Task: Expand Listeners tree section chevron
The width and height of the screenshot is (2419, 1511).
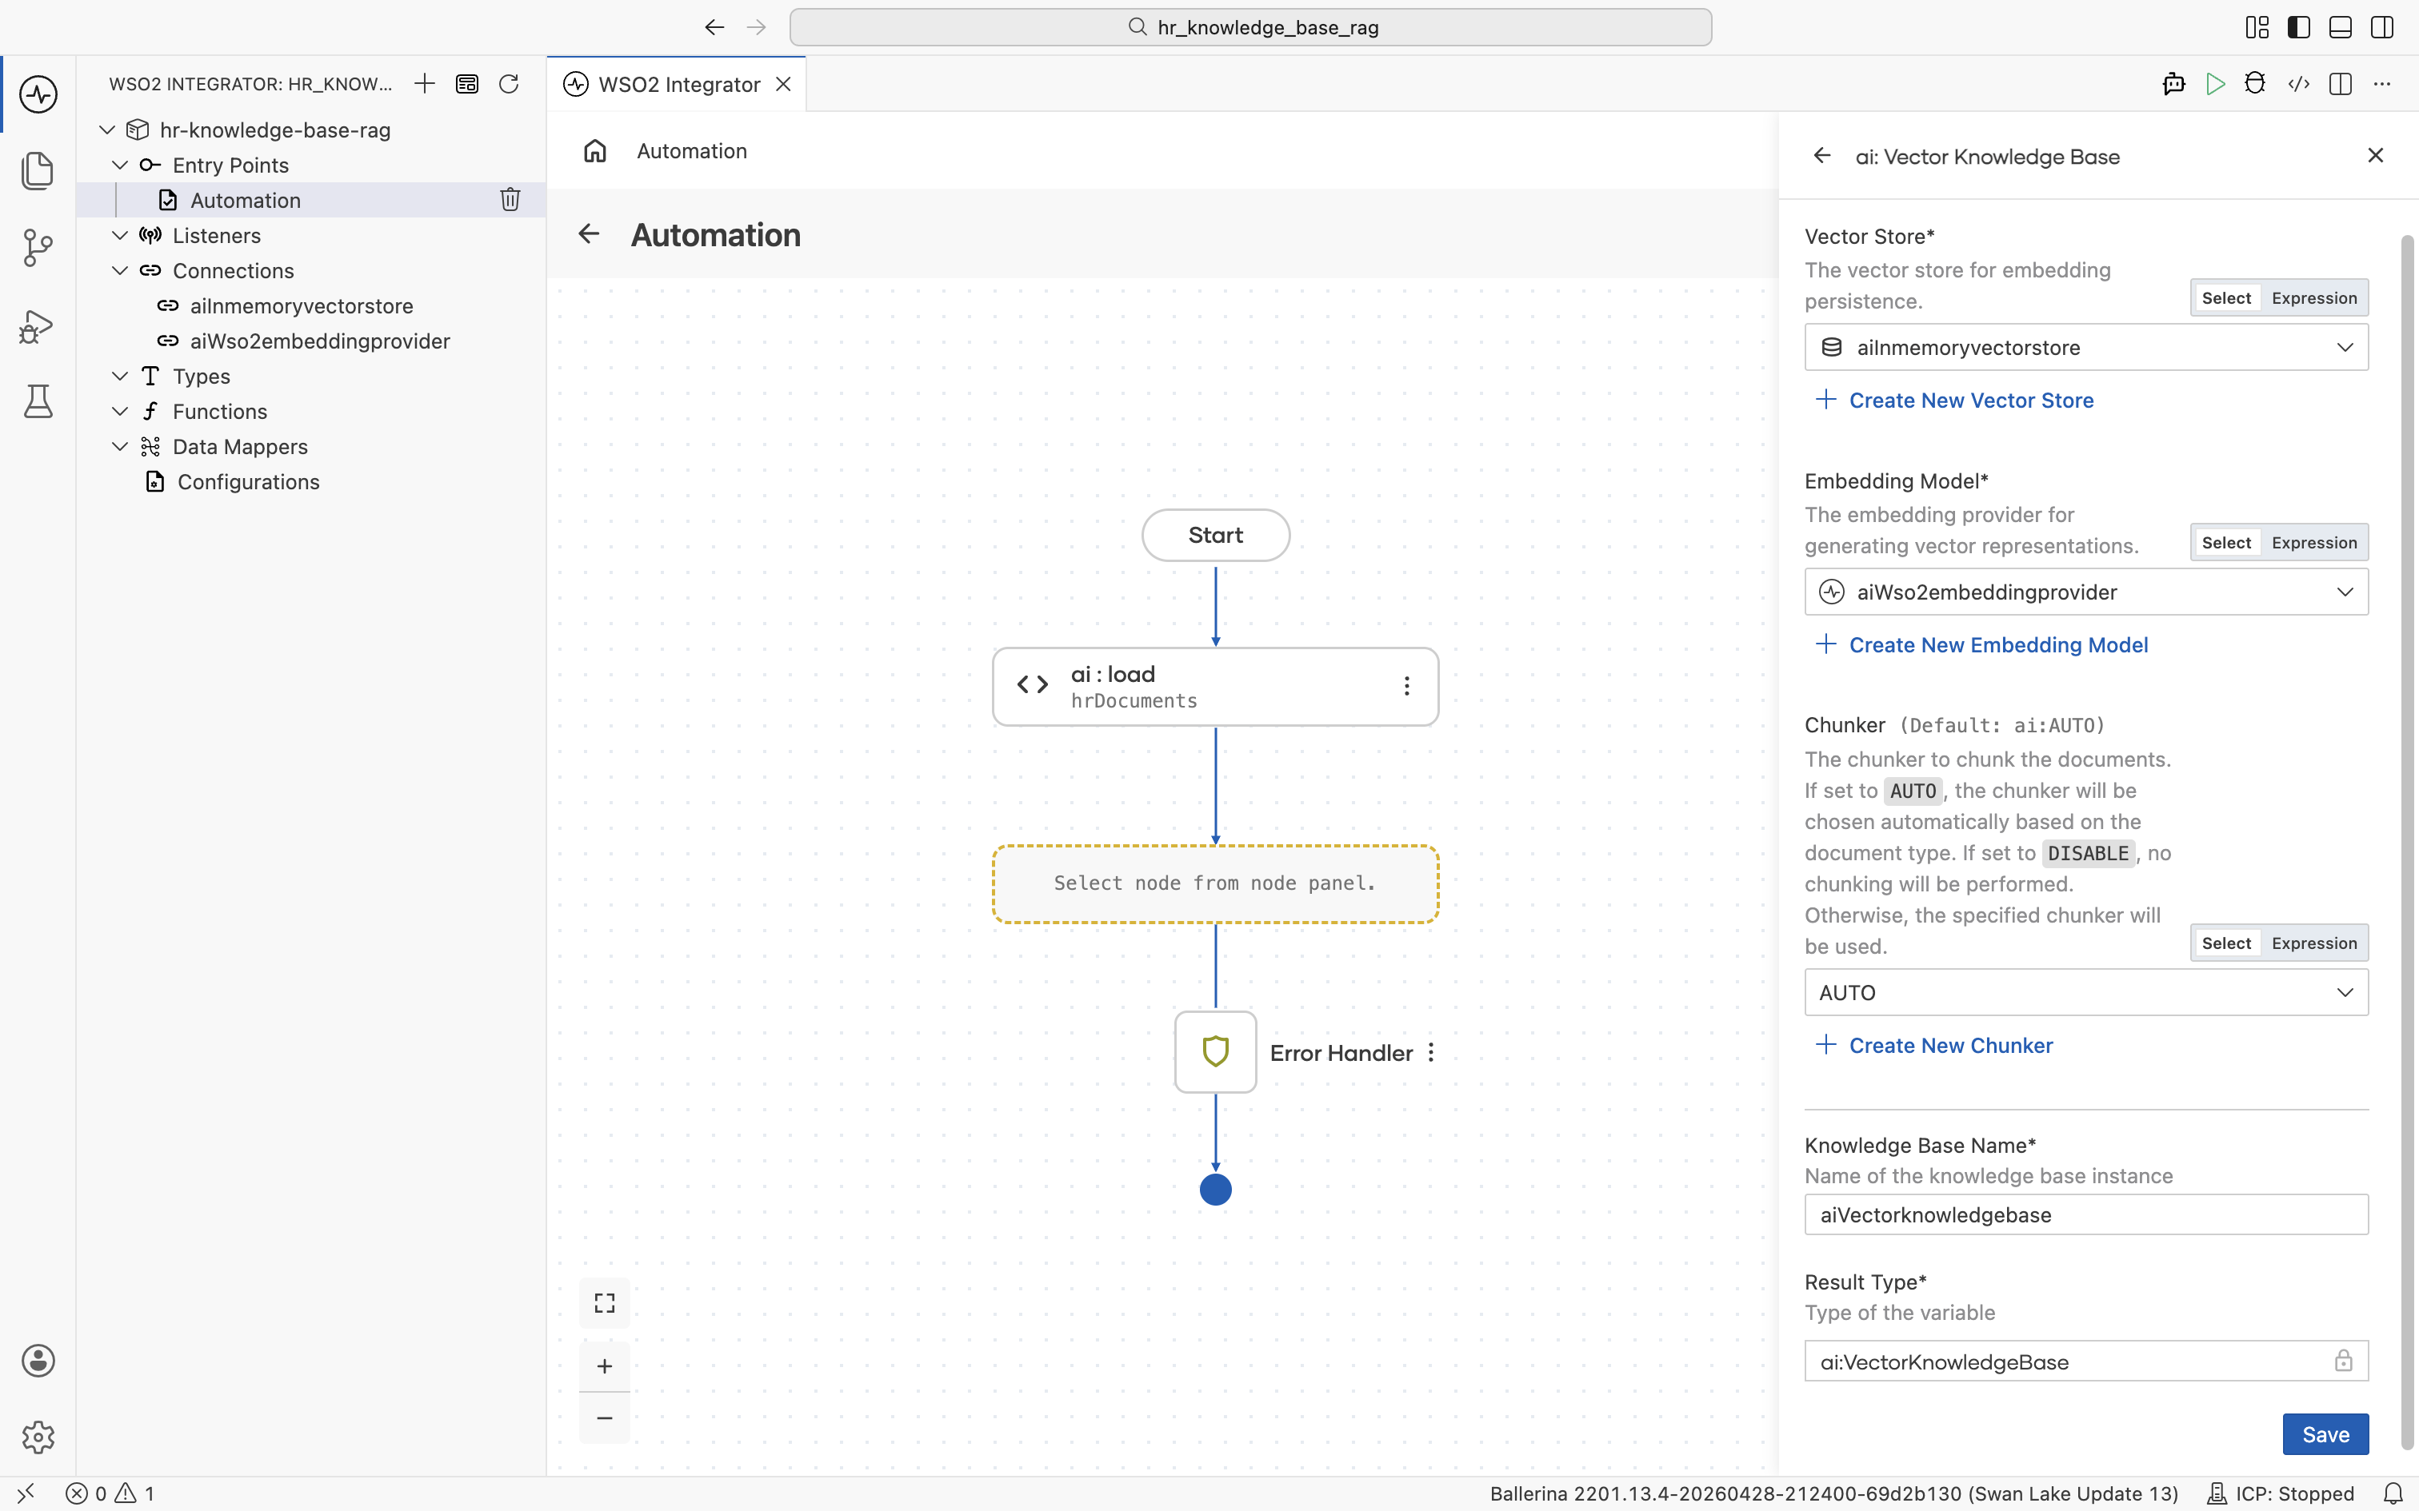Action: click(x=120, y=235)
